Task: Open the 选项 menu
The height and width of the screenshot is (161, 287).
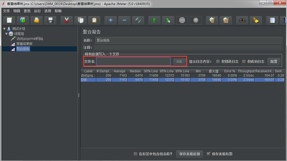Action: (48, 11)
